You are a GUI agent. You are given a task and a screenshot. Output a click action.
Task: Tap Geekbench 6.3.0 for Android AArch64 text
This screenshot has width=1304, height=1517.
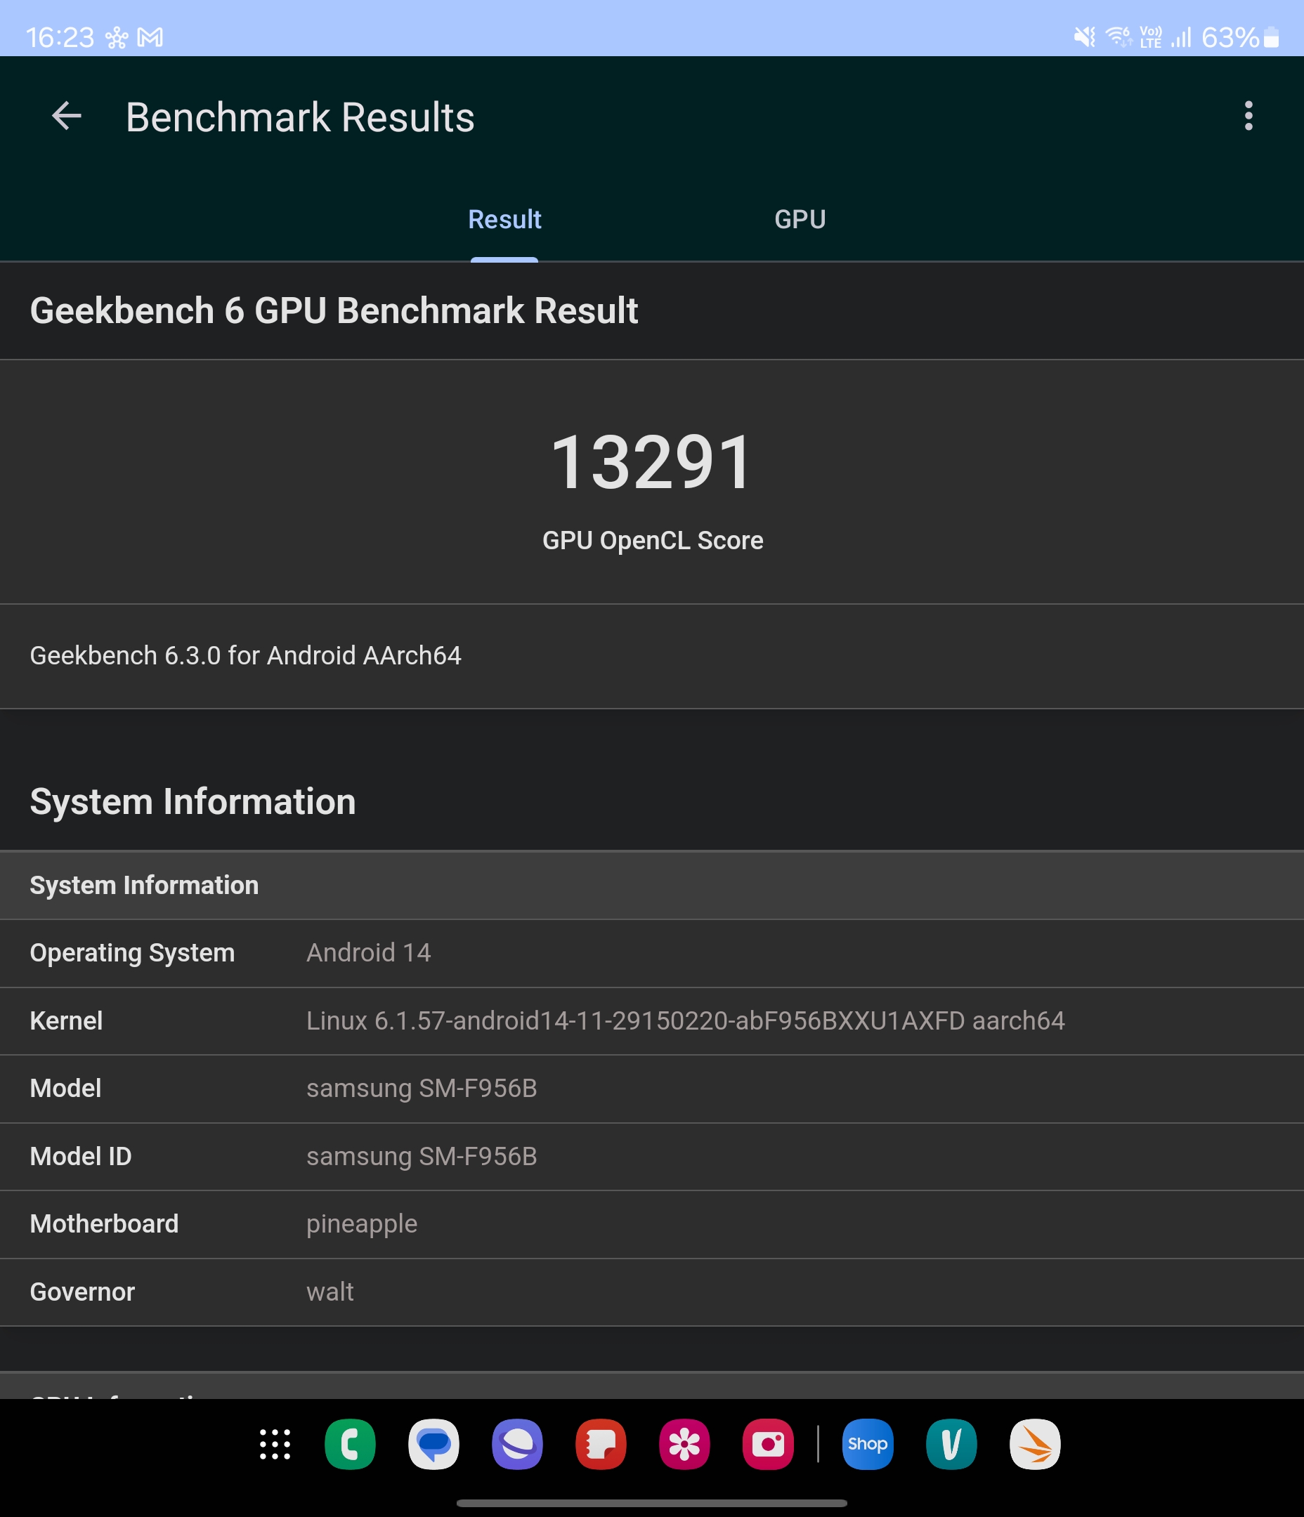(245, 655)
